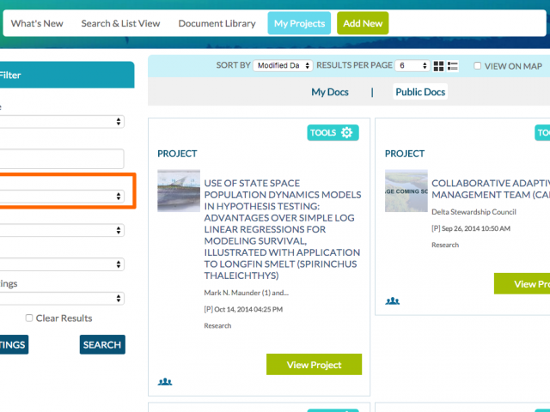Switch to My Docs tab
This screenshot has width=550, height=412.
(330, 92)
